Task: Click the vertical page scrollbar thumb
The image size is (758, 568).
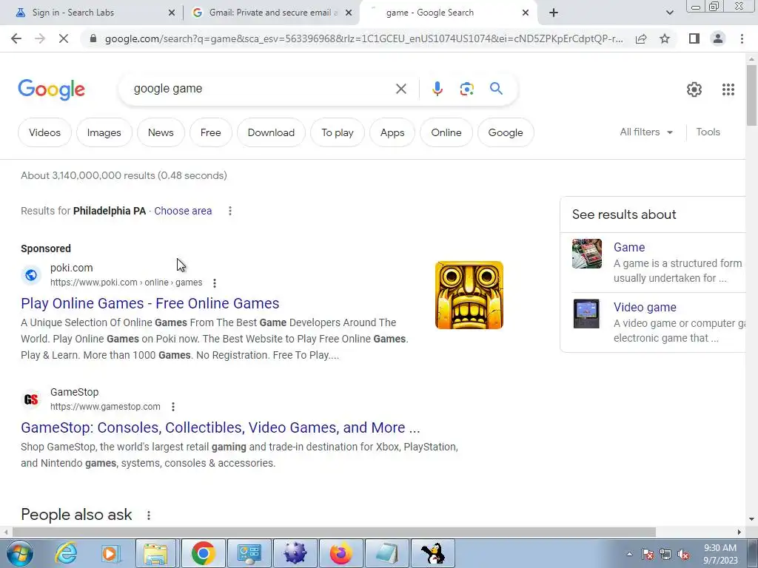Action: 751,95
